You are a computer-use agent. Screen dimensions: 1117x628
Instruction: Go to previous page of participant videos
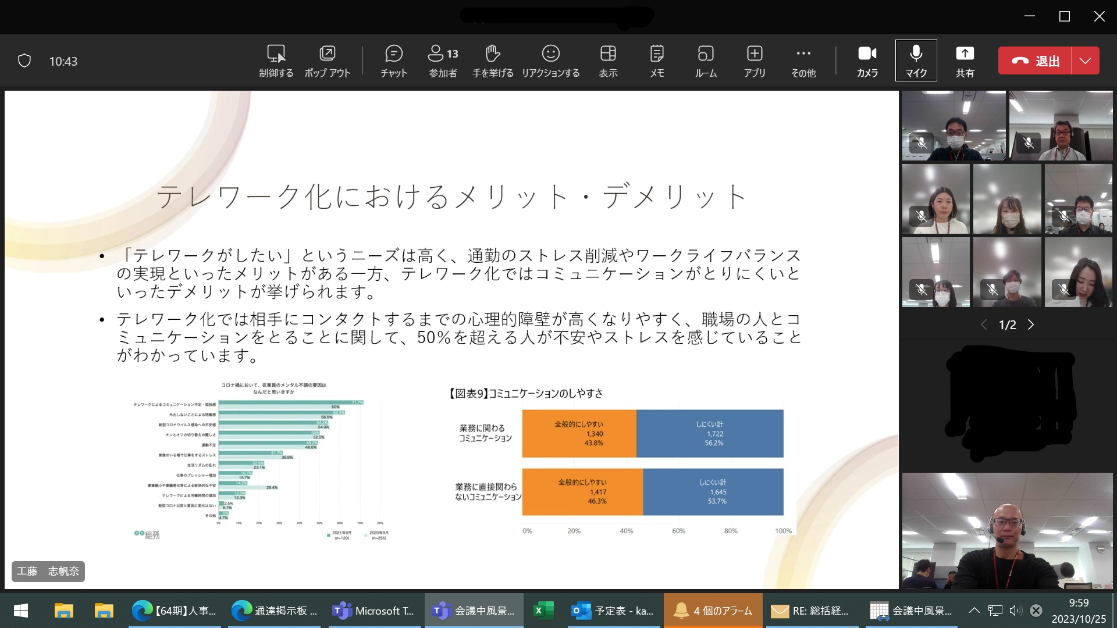984,324
